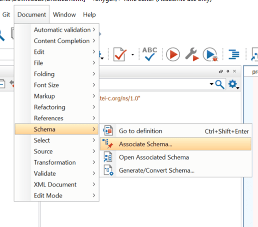This screenshot has width=258, height=227.
Task: Select Go to definition menu entry
Action: click(x=140, y=131)
